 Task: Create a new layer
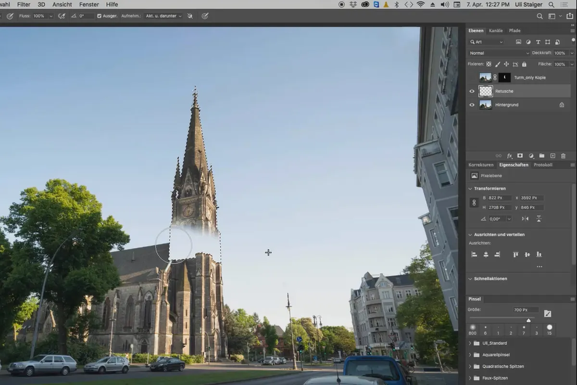click(553, 156)
